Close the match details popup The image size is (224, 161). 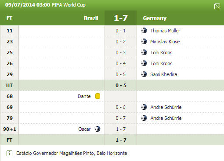pyautogui.click(x=217, y=7)
